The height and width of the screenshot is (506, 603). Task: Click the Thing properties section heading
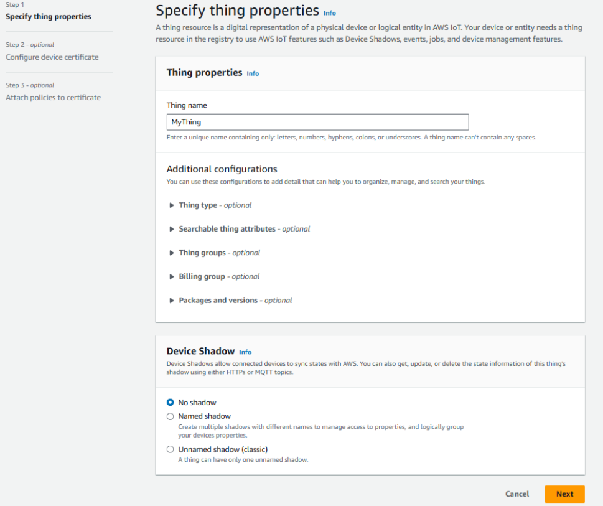point(204,73)
